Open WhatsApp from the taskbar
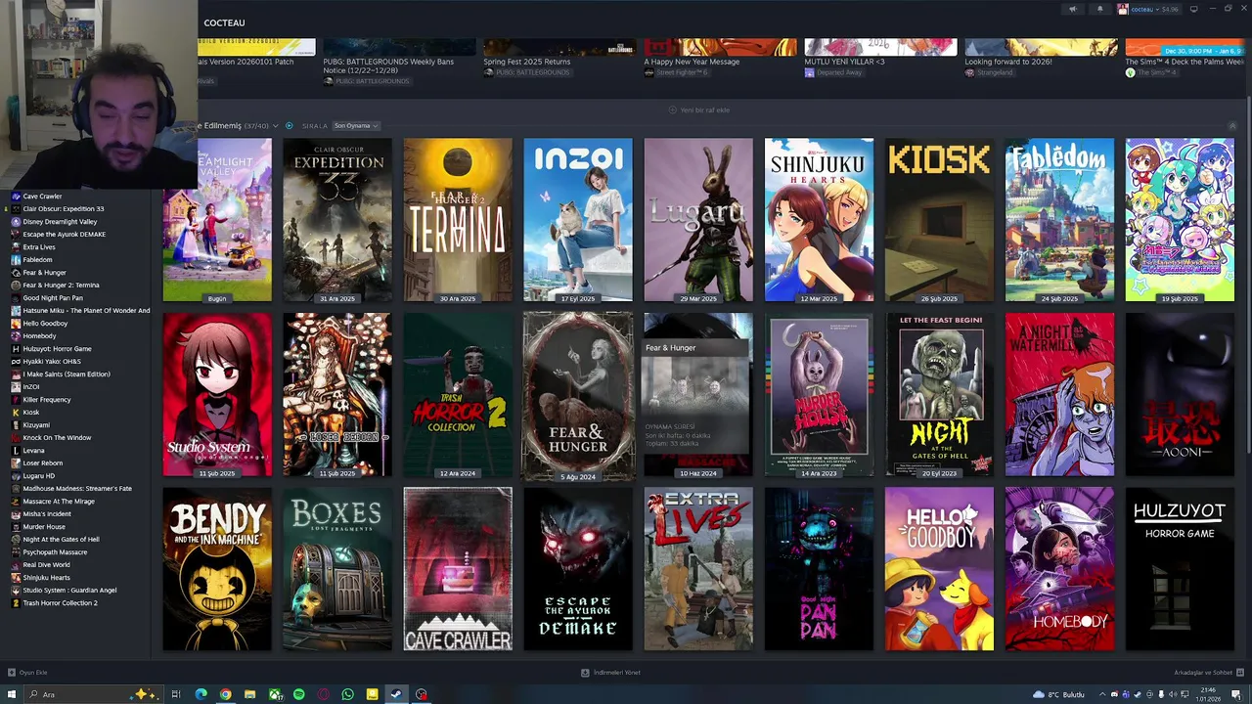The height and width of the screenshot is (704, 1252). pyautogui.click(x=347, y=694)
